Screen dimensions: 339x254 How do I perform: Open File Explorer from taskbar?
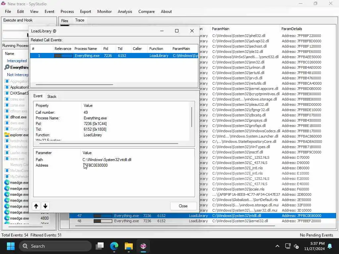pyautogui.click(x=129, y=246)
